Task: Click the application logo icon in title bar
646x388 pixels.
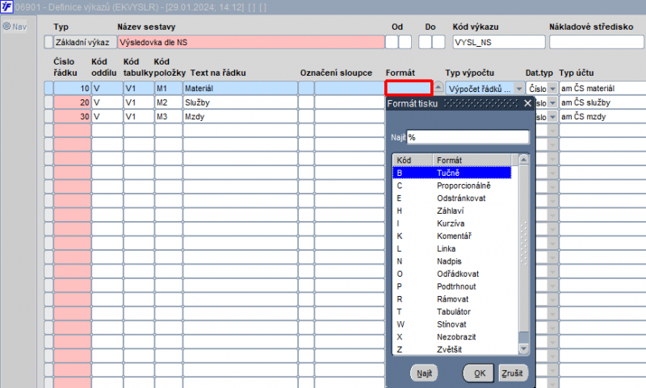Action: click(x=6, y=6)
